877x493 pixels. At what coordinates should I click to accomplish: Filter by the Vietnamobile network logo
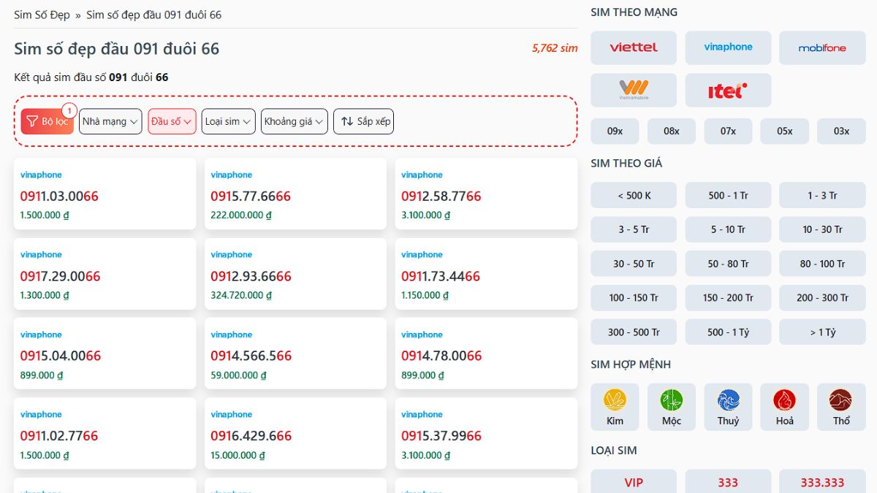click(x=634, y=90)
